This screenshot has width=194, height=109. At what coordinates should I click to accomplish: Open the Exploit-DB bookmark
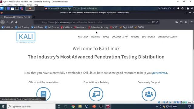pyautogui.click(x=126, y=27)
